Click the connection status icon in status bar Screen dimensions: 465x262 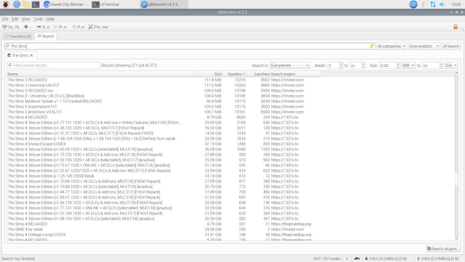(x=346, y=259)
